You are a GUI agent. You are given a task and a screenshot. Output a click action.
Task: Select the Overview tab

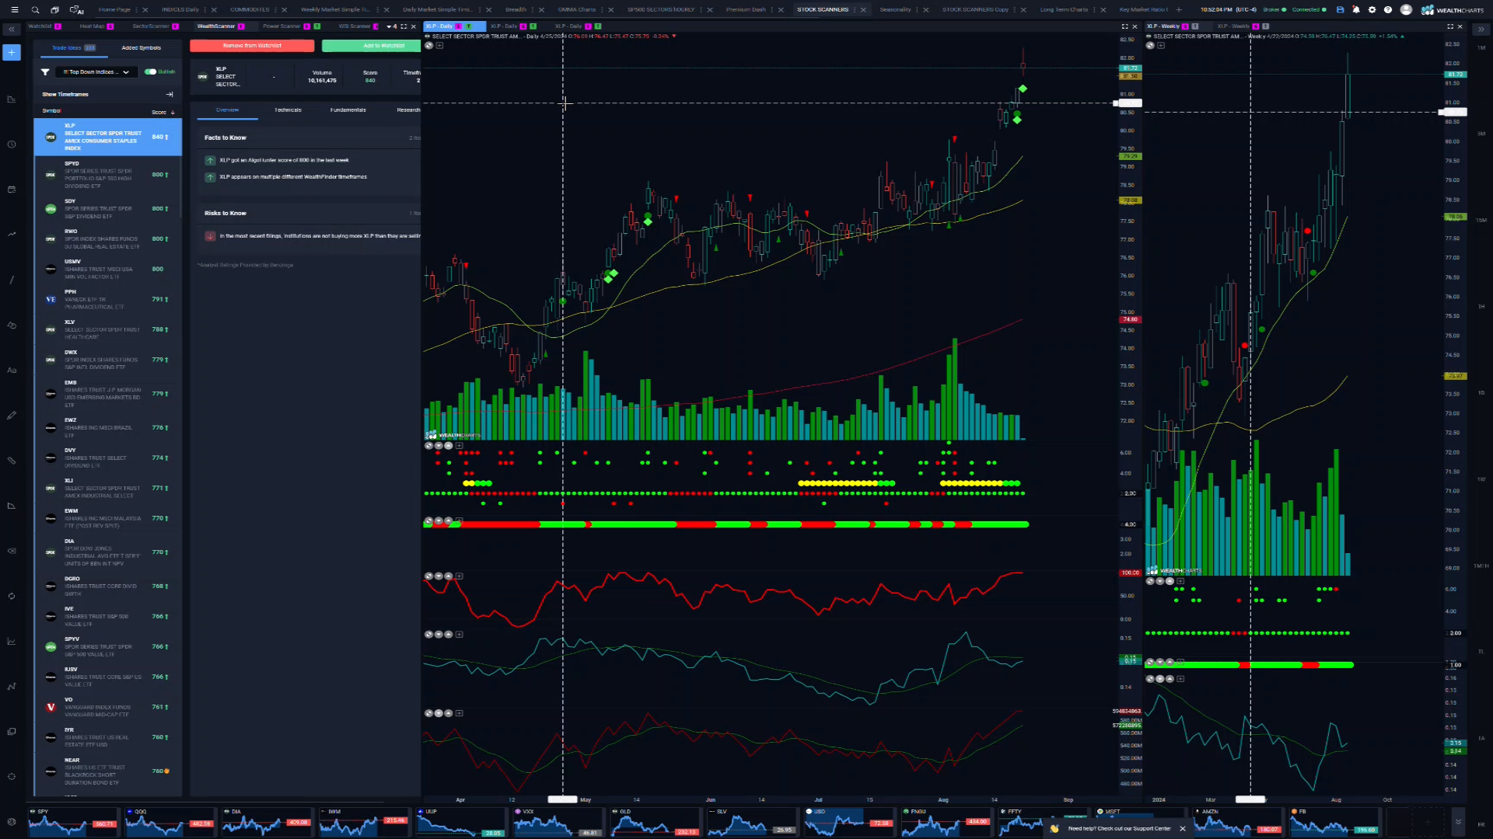tap(227, 110)
